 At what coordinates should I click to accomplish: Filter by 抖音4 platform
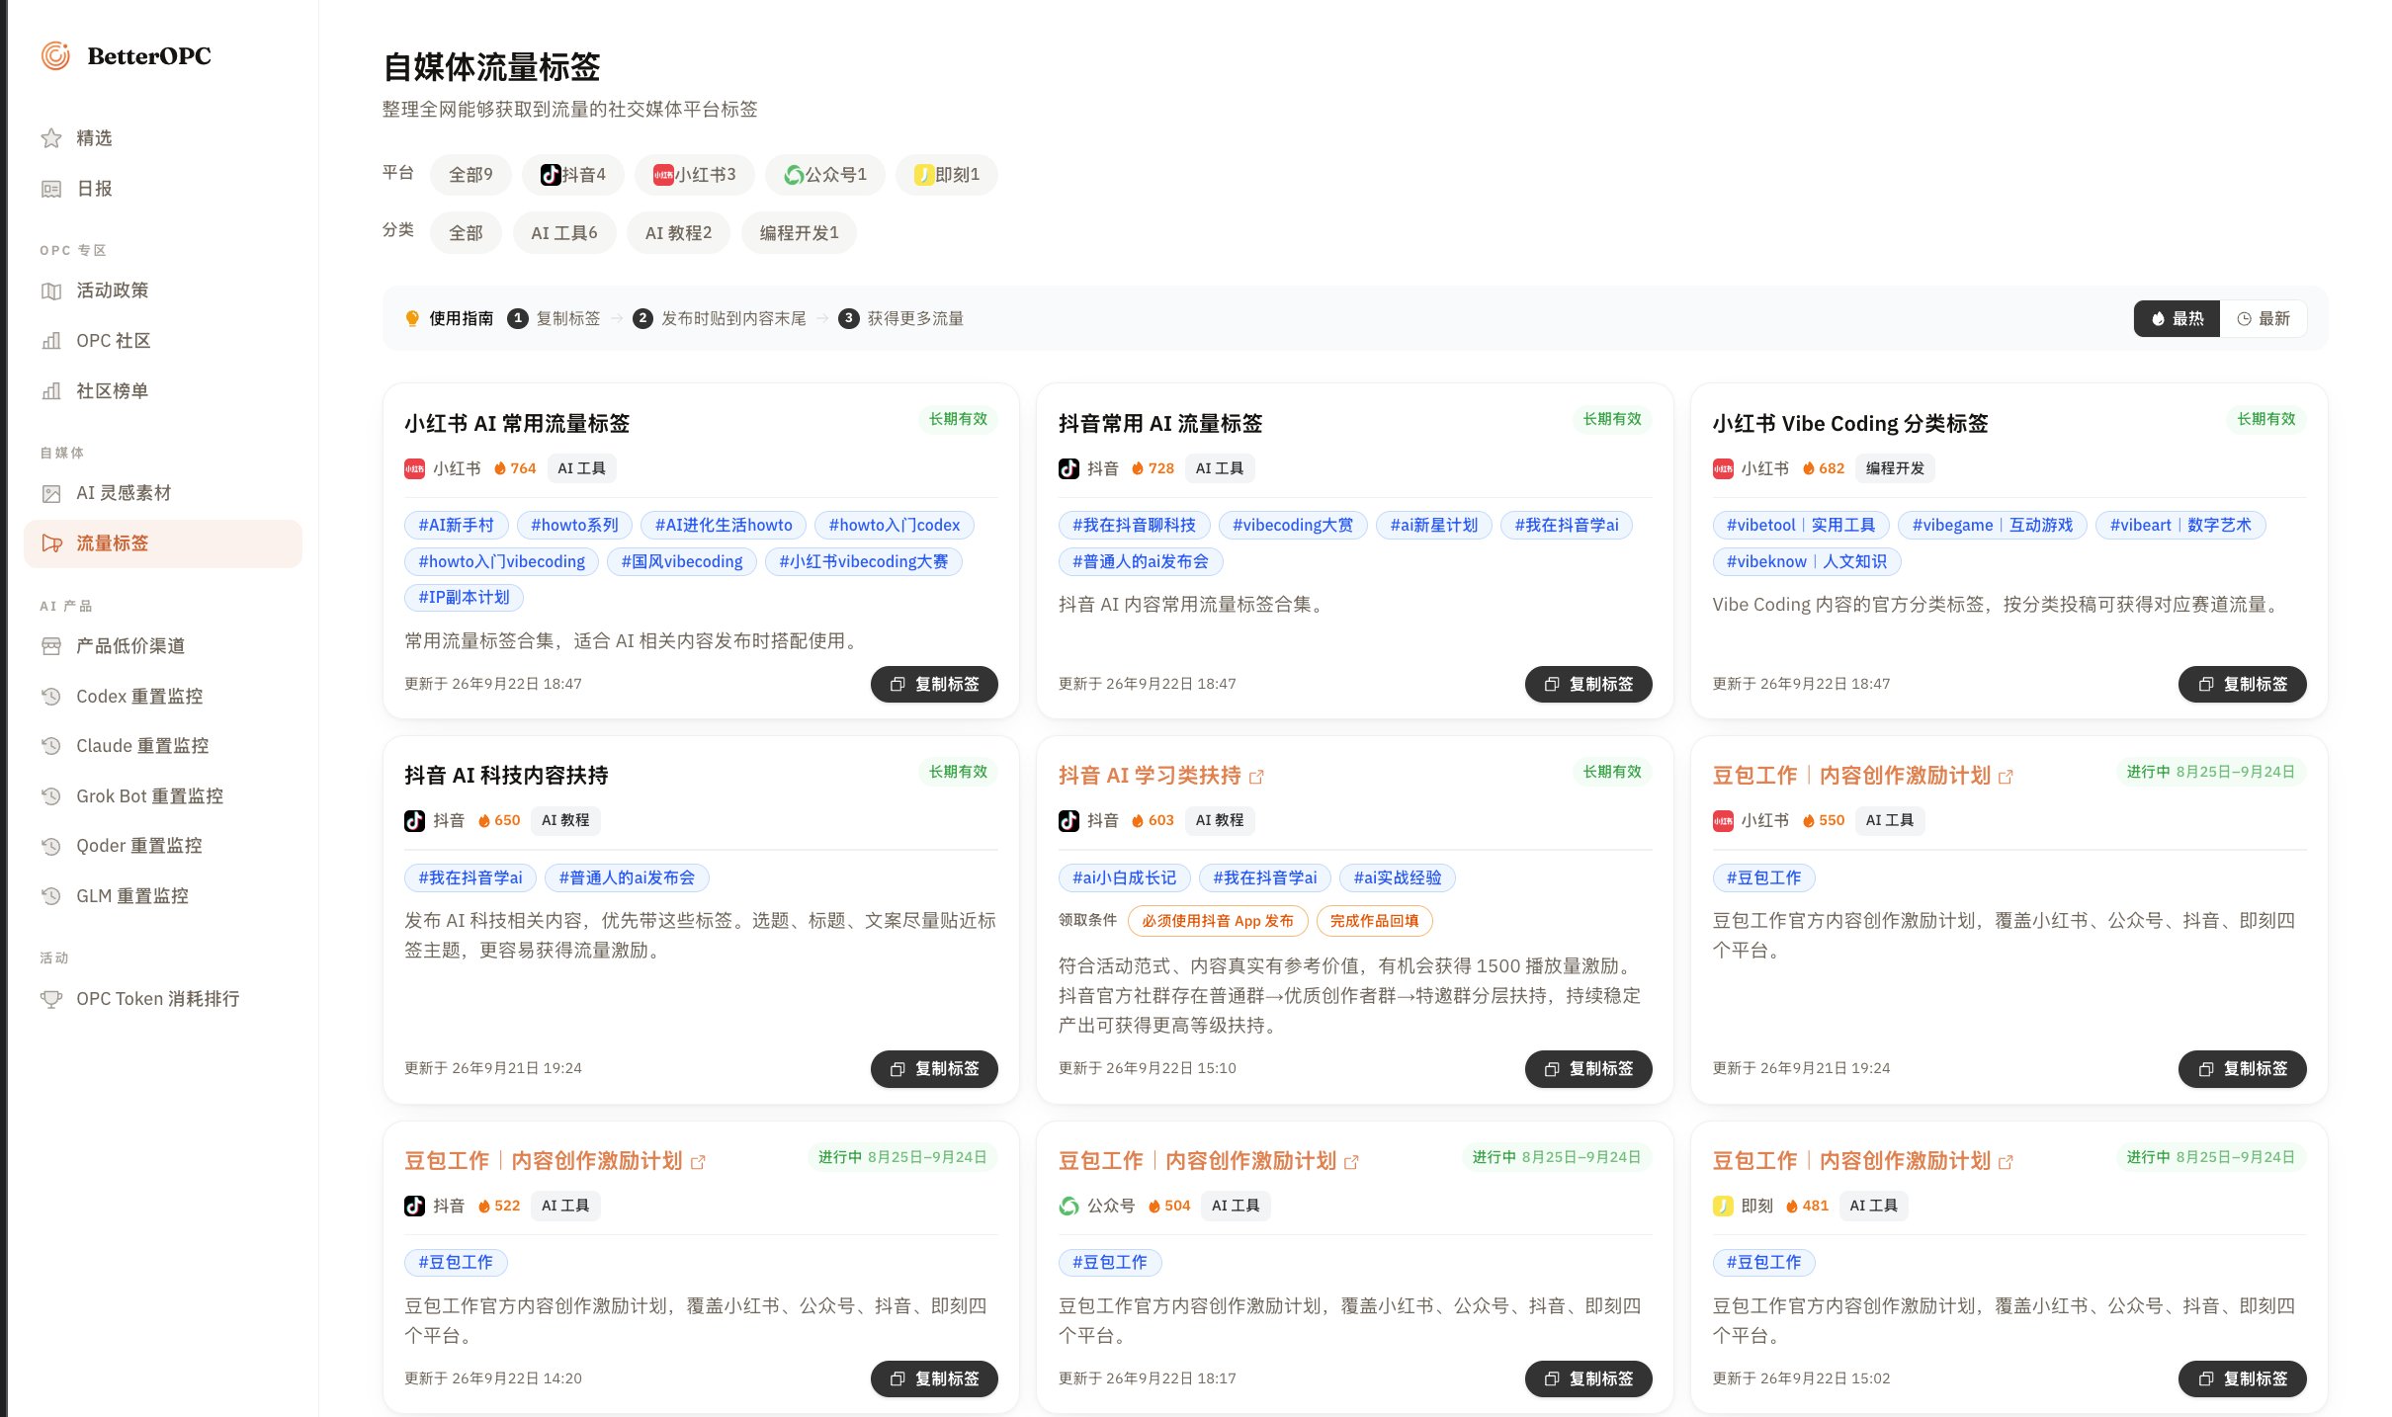[573, 175]
